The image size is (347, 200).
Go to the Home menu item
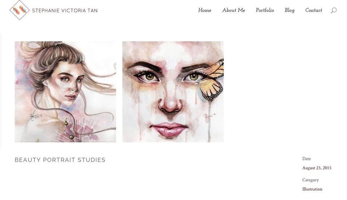click(205, 10)
